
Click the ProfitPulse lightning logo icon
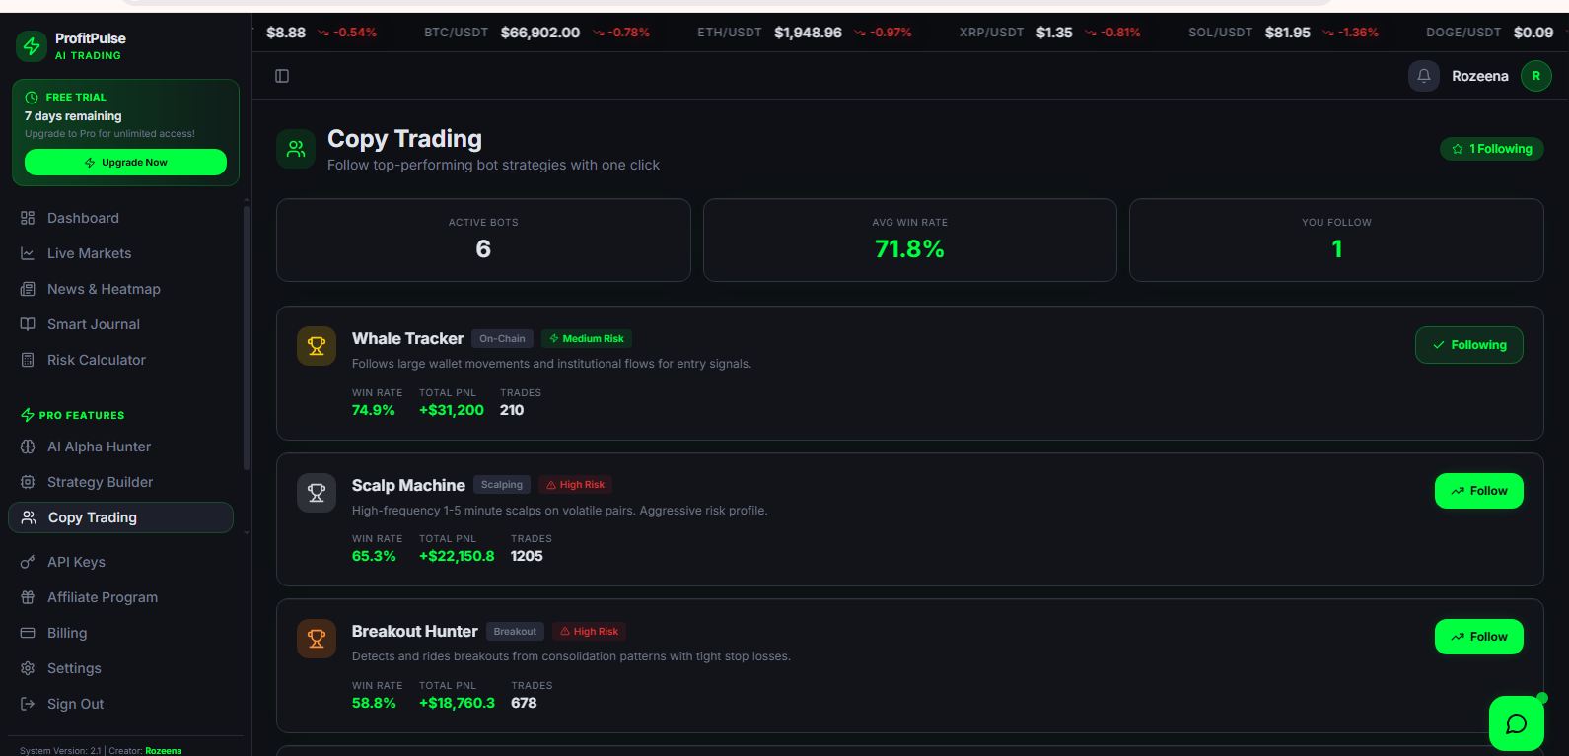(x=32, y=45)
